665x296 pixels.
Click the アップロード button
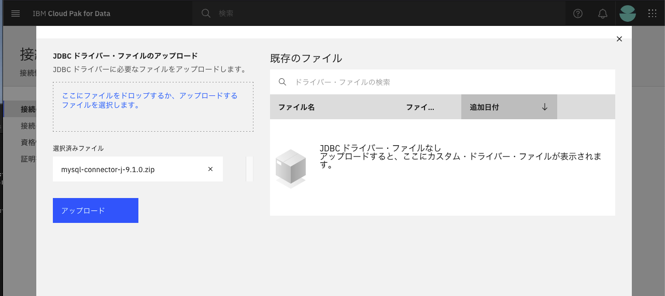(95, 210)
